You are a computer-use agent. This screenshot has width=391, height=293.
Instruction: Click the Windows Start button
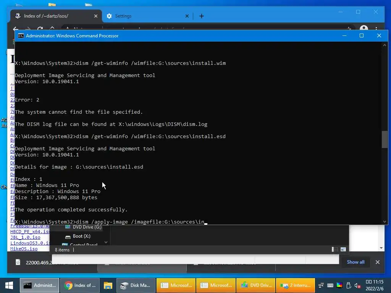(9, 285)
